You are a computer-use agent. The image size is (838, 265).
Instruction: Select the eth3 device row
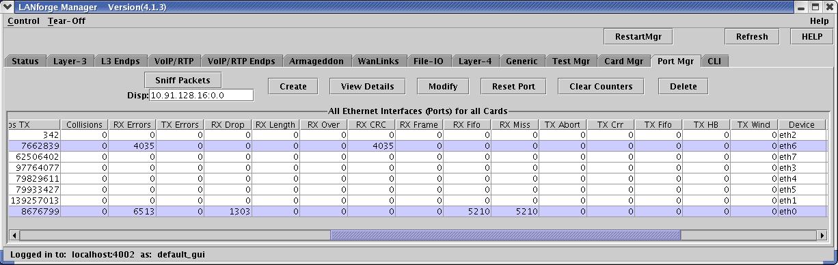[x=418, y=168]
